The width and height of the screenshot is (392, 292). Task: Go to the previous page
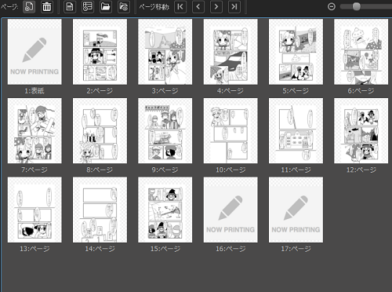point(198,6)
